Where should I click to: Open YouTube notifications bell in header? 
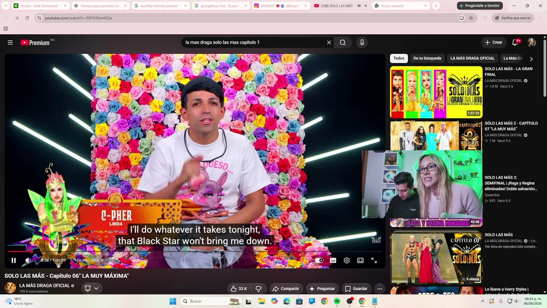click(515, 42)
